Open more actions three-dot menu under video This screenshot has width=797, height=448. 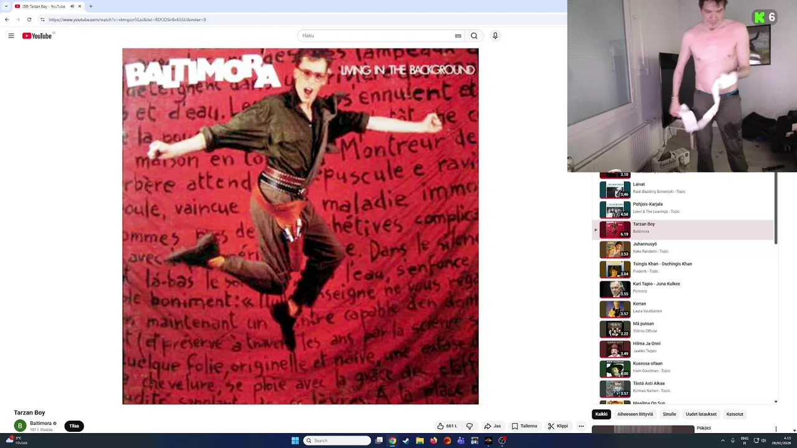581,426
